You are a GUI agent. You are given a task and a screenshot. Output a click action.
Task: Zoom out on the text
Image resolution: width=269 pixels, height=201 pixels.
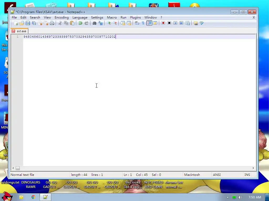[x=115, y=23]
